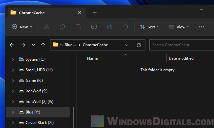Image resolution: width=214 pixels, height=128 pixels.
Task: Open recent locations dropdown chevron
Action: point(33,45)
